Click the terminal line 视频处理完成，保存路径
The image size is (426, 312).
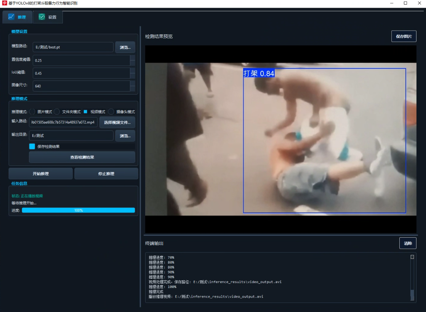pyautogui.click(x=215, y=282)
